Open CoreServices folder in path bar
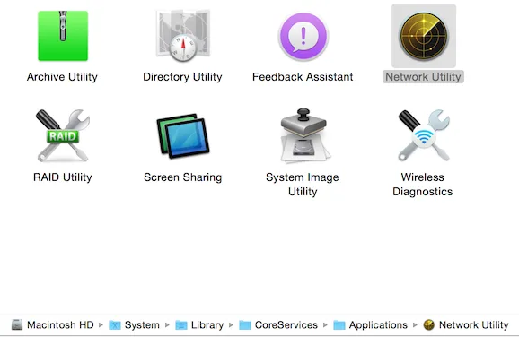 tap(278, 325)
